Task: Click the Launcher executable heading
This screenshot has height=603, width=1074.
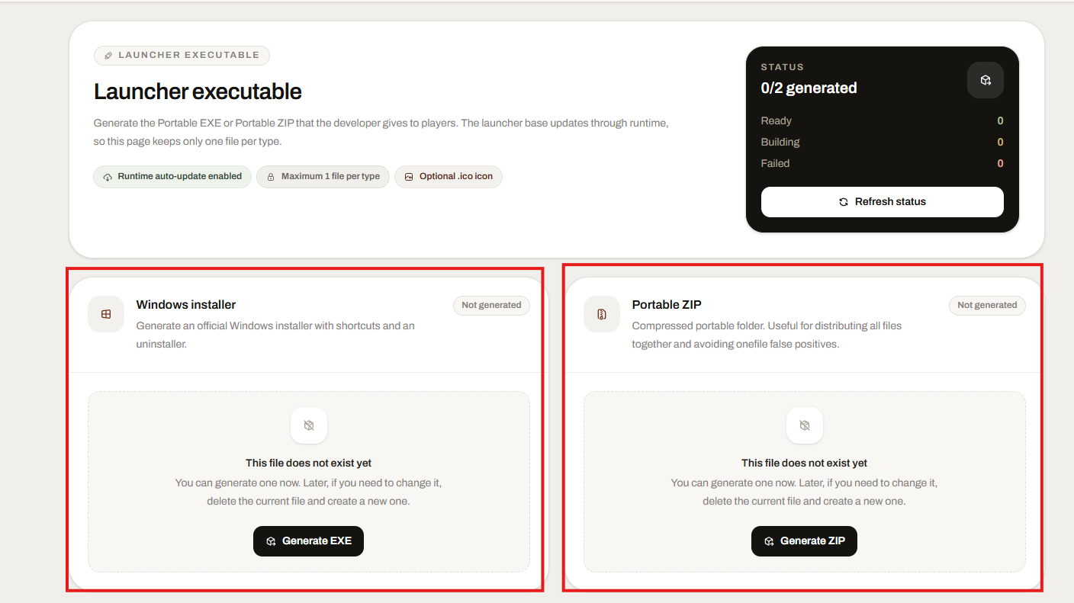Action: click(x=198, y=91)
